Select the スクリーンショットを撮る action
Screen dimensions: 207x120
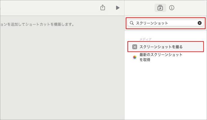point(161,47)
